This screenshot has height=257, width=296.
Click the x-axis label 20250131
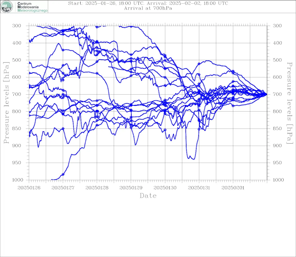(199, 188)
